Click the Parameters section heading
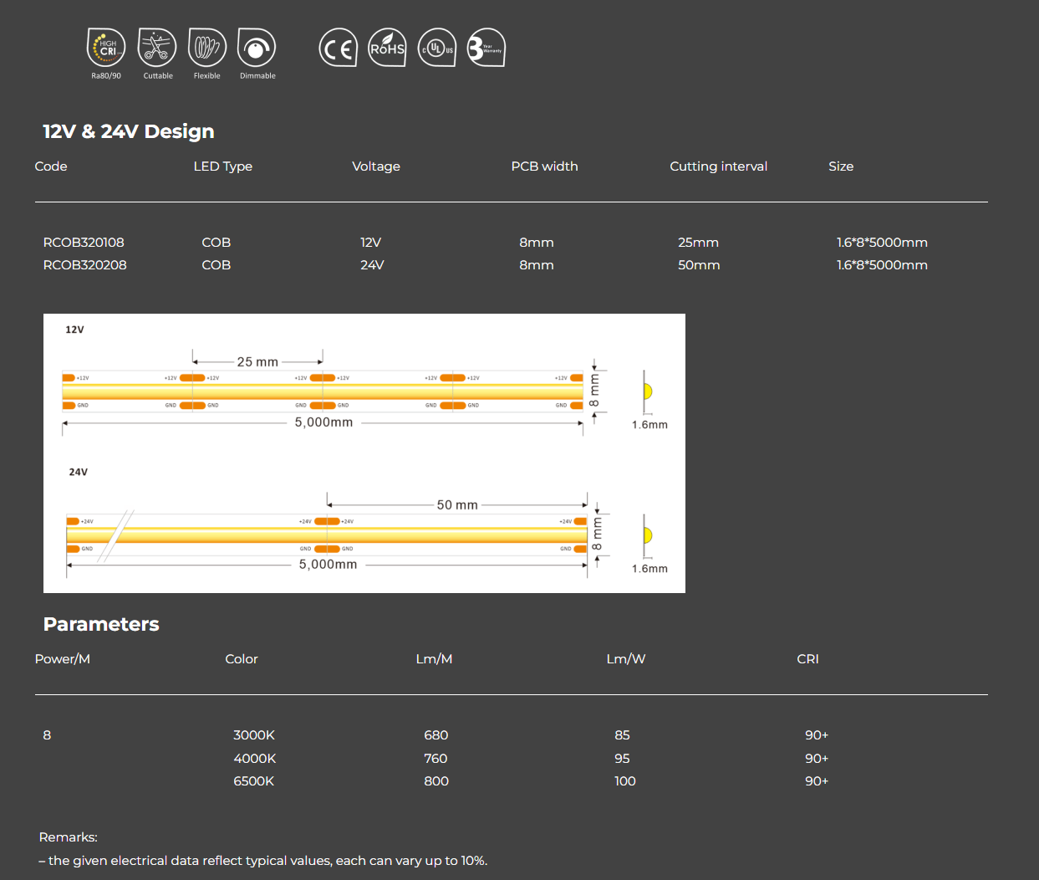Screen dimensions: 1039x880 tap(101, 624)
